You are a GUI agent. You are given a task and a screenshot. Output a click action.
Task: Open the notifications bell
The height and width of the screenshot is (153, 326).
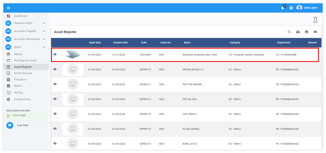click(x=282, y=8)
